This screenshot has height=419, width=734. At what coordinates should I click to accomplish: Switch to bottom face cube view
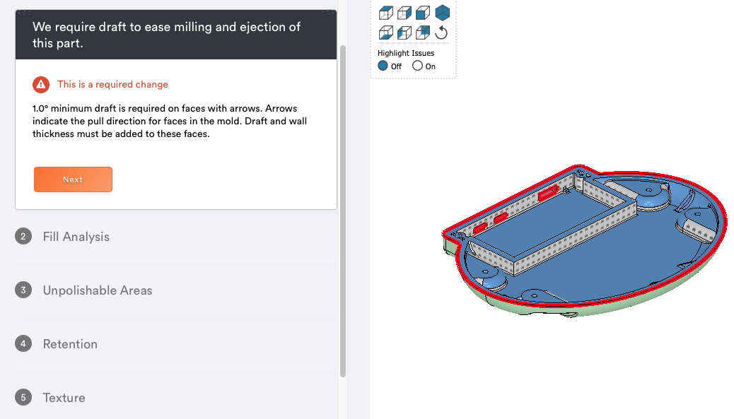click(385, 33)
